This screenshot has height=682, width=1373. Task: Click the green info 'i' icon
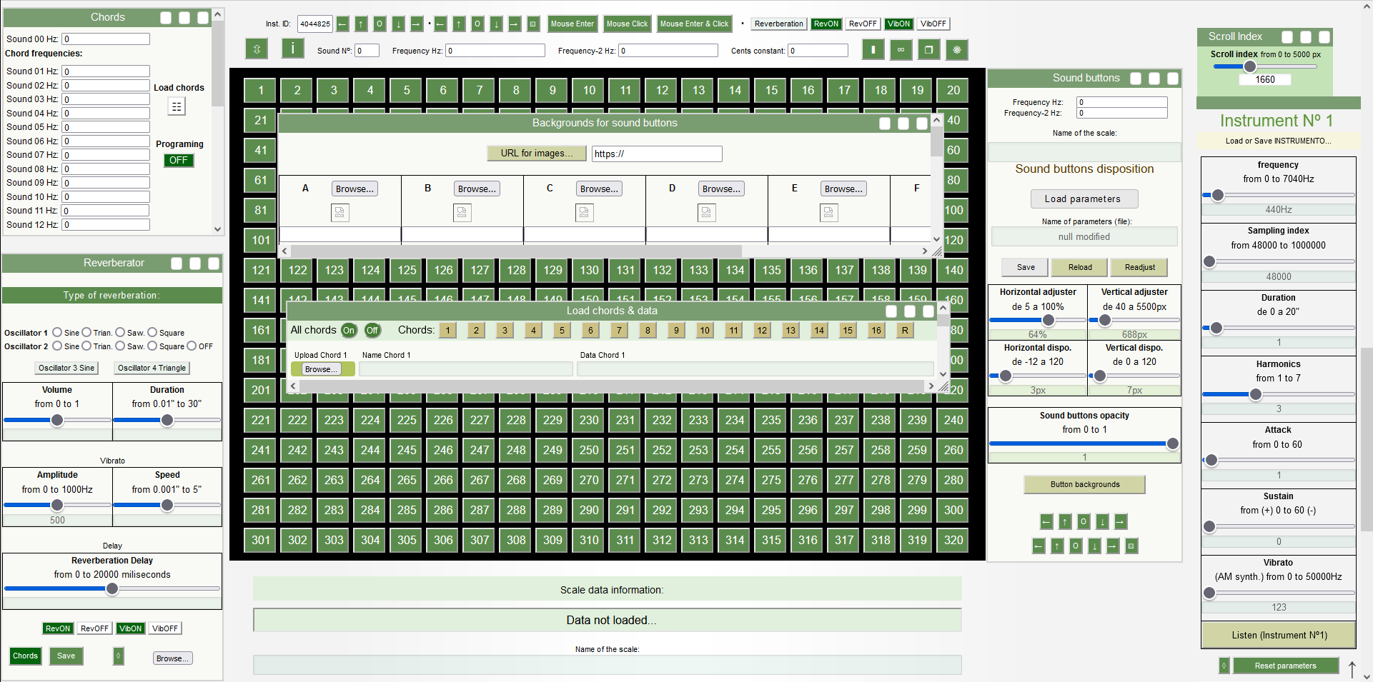click(292, 49)
